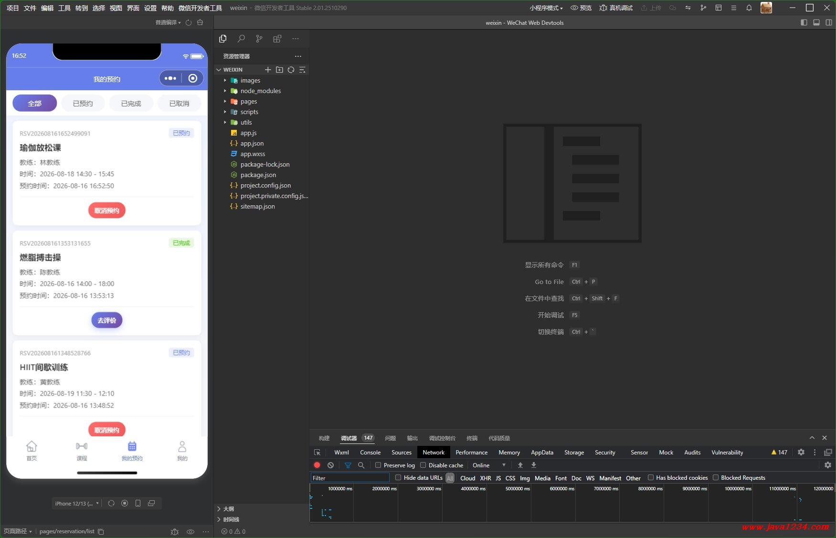The width and height of the screenshot is (836, 538).
Task: Go to 首页 tab in simulator bottom bar
Action: point(32,451)
